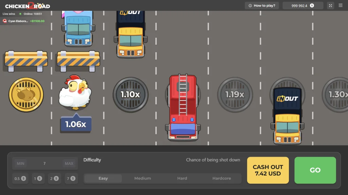This screenshot has height=195, width=348.
Task: Click the +$1106.00 live win amount
Action: coord(37,21)
